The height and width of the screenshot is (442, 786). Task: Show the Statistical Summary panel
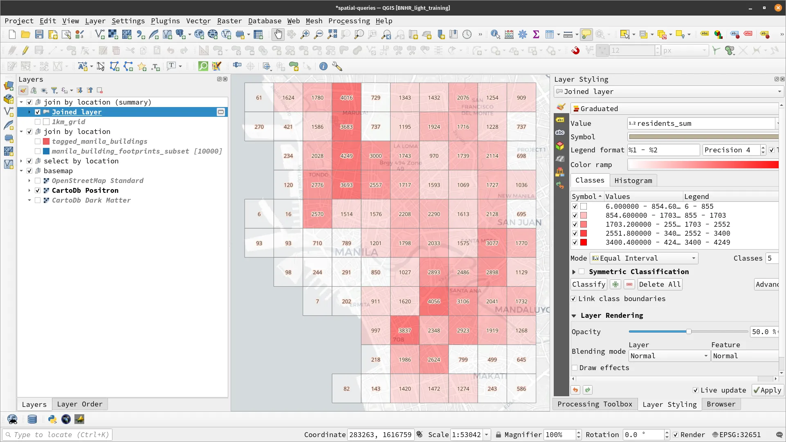coord(537,34)
